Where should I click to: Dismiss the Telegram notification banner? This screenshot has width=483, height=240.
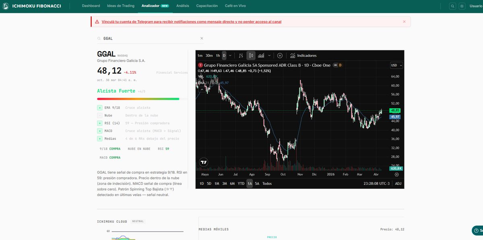point(404,22)
